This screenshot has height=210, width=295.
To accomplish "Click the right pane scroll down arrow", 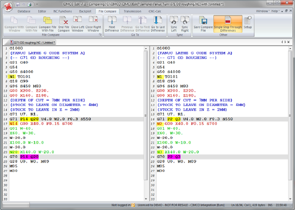I will (290, 199).
